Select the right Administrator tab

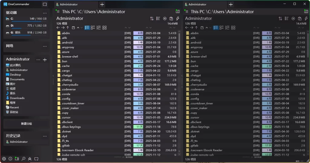coord(205,4)
